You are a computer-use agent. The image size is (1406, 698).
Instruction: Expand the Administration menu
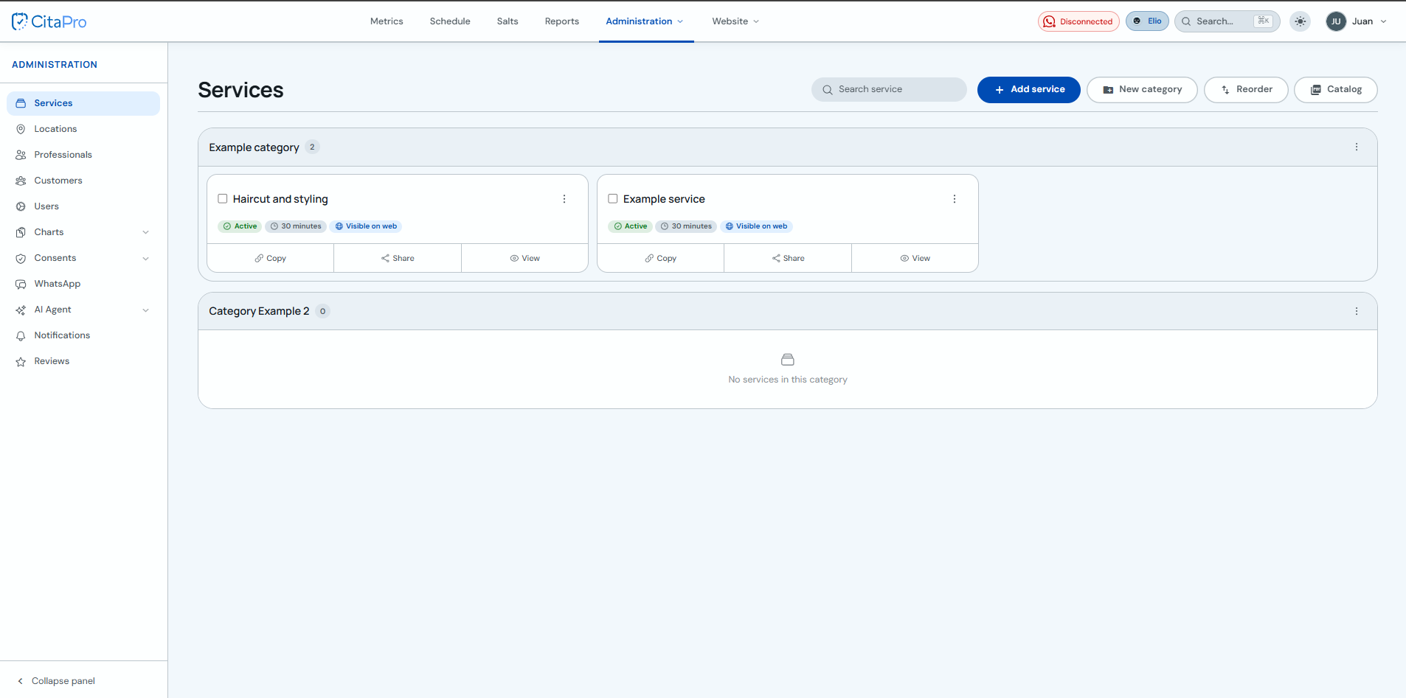(645, 21)
